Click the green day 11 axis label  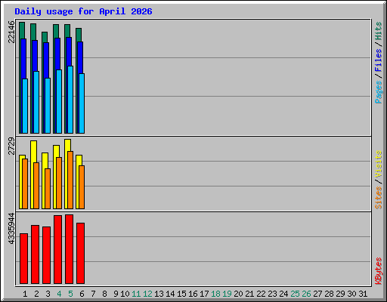coord(136,294)
